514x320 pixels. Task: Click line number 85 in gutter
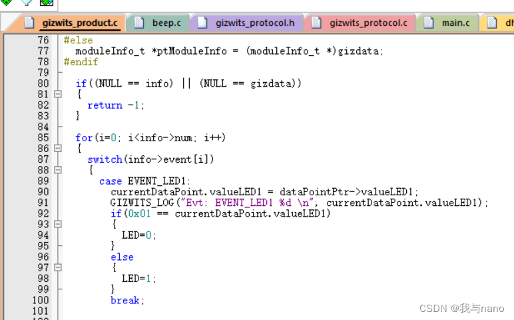43,137
